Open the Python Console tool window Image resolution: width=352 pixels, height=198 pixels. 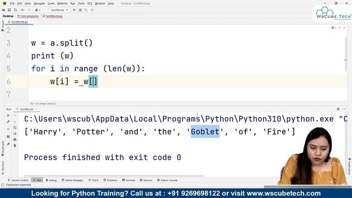tap(167, 180)
